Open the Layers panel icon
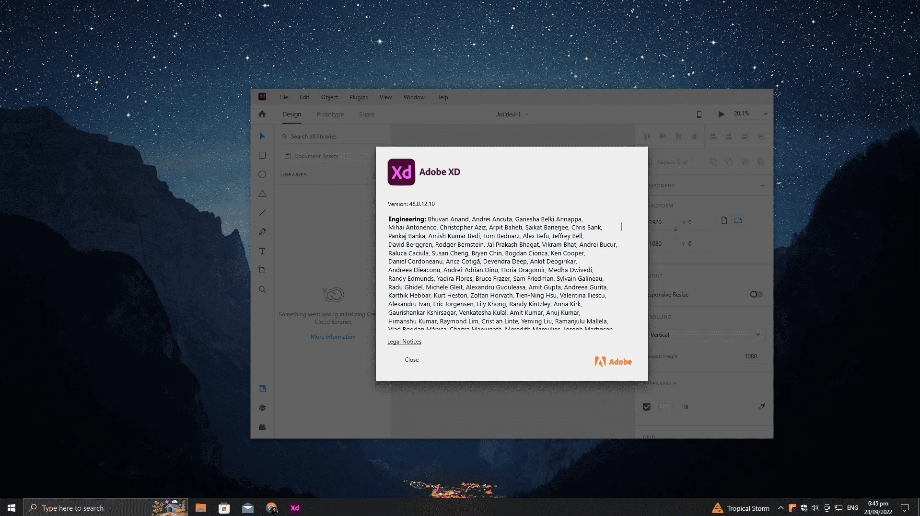The image size is (920, 516). pyautogui.click(x=262, y=408)
